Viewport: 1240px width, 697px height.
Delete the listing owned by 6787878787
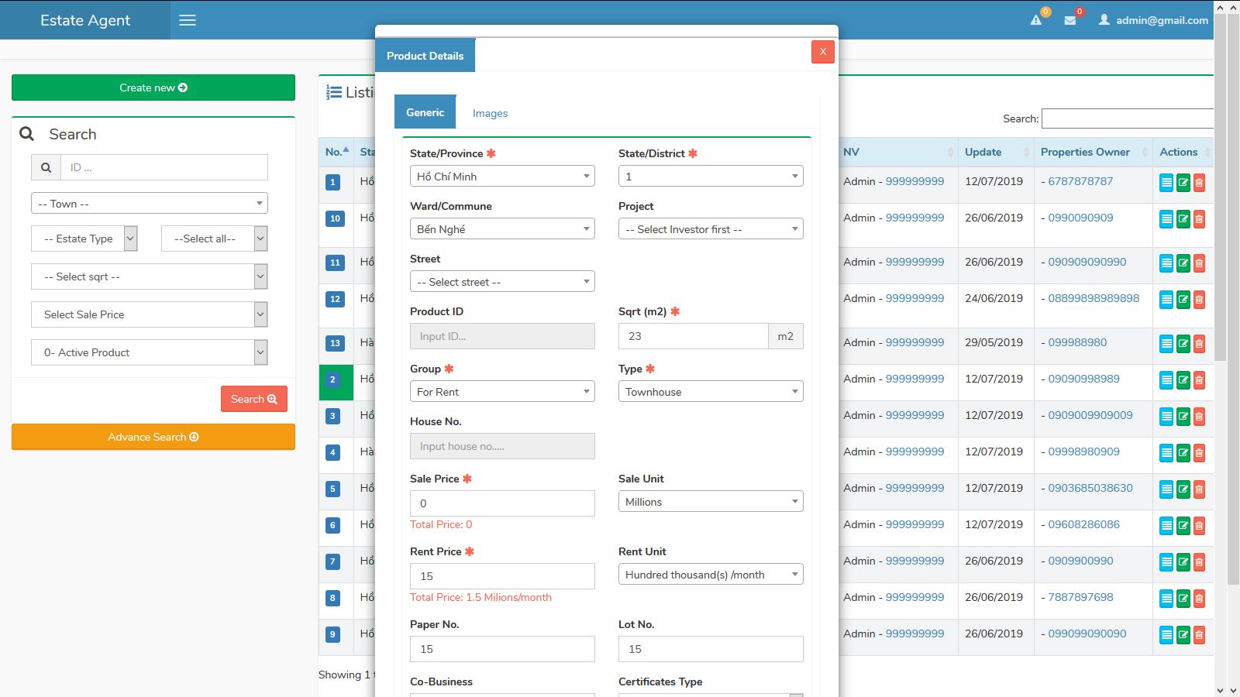point(1199,183)
